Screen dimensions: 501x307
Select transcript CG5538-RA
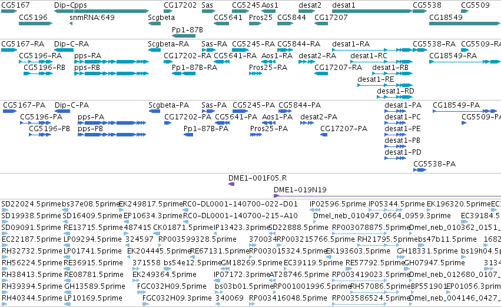click(434, 44)
